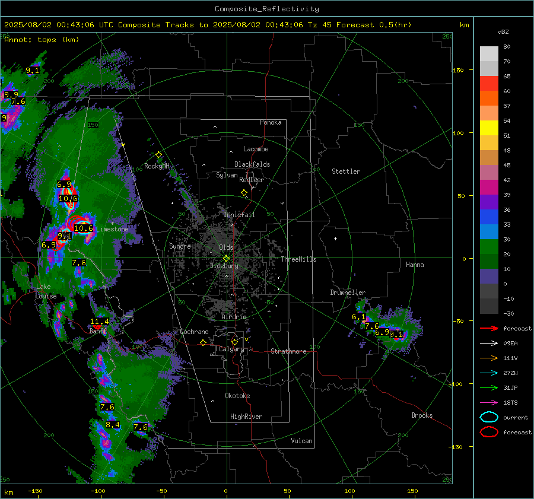This screenshot has width=534, height=499.
Task: Click the 6.1 storm top label near Drumheller
Action: (x=358, y=317)
